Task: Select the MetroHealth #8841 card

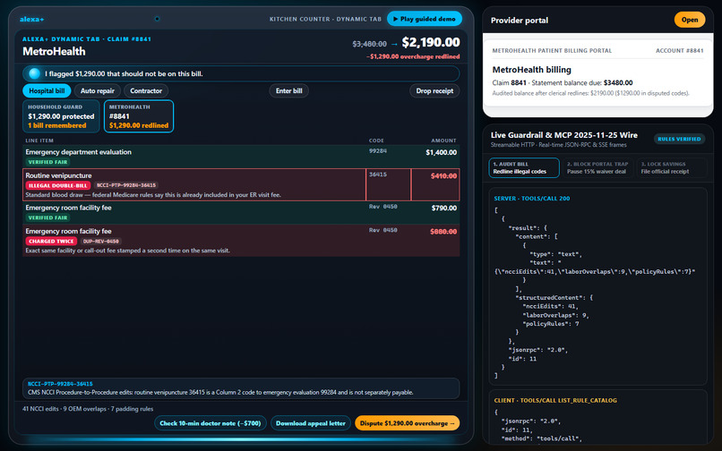Action: [x=139, y=116]
